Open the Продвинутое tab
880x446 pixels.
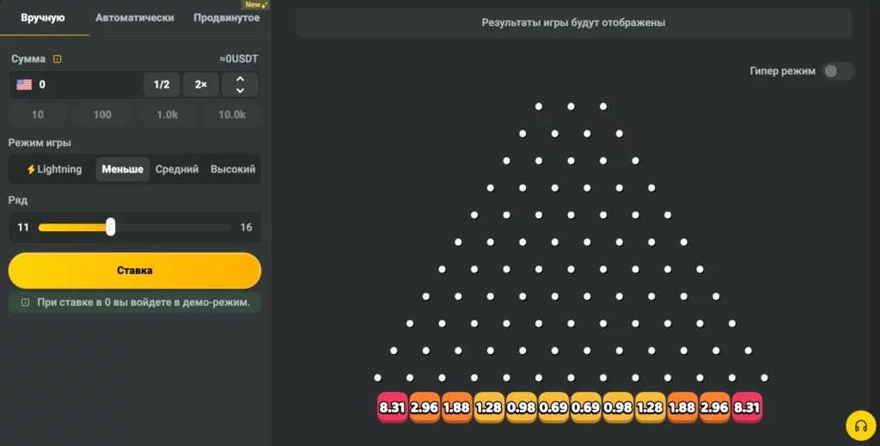pos(227,18)
